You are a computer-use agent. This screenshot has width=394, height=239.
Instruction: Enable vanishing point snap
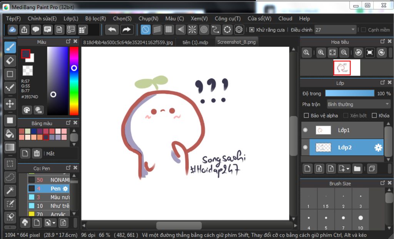tap(180, 30)
